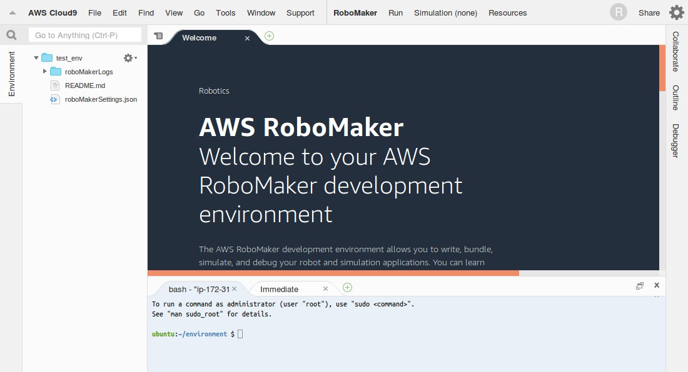Click the Go to Anything search field
Image resolution: width=688 pixels, height=372 pixels.
coord(85,35)
